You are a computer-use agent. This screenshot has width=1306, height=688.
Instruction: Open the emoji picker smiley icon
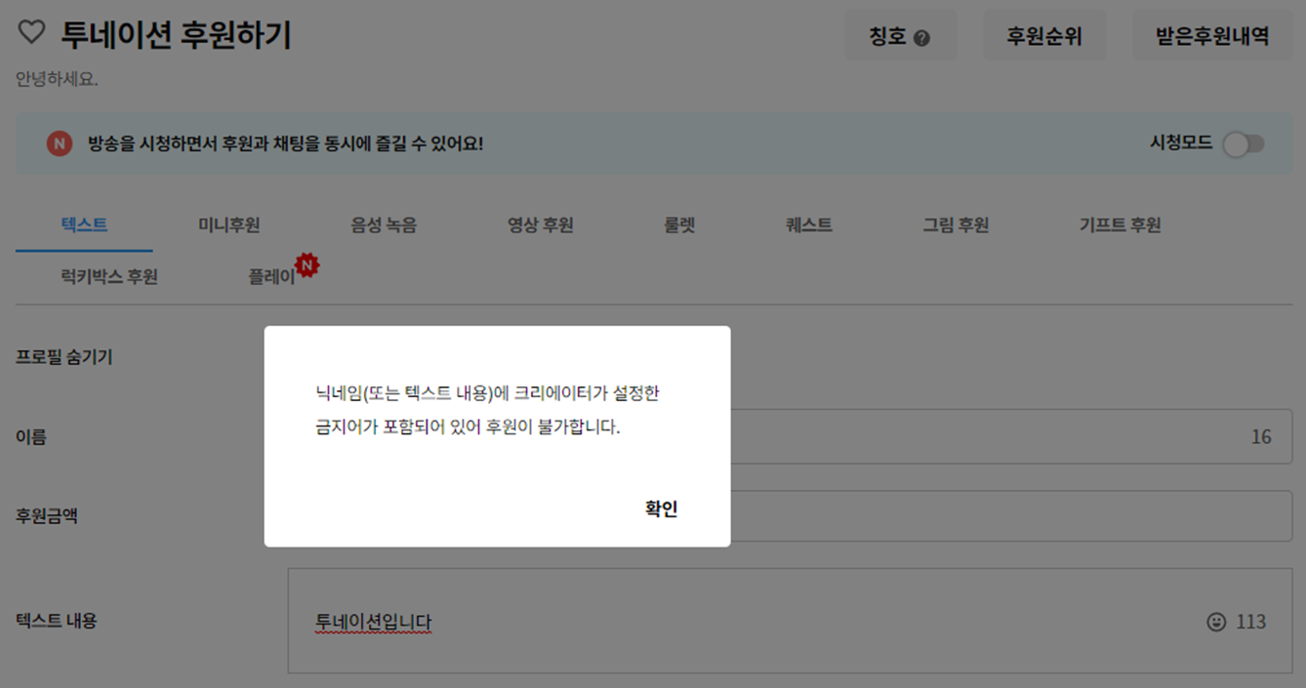pos(1216,622)
